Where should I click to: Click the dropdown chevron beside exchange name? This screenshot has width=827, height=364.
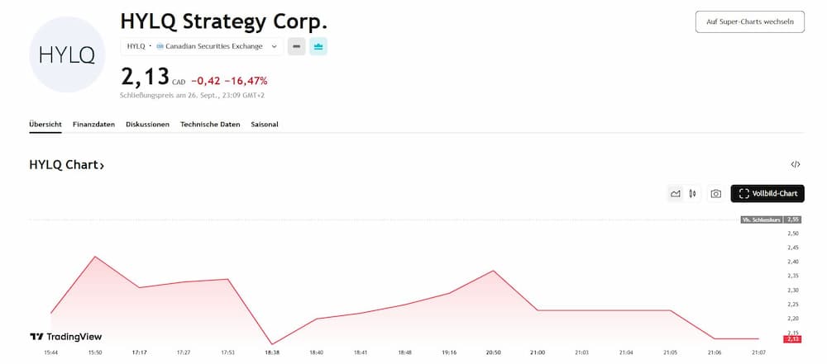click(274, 46)
